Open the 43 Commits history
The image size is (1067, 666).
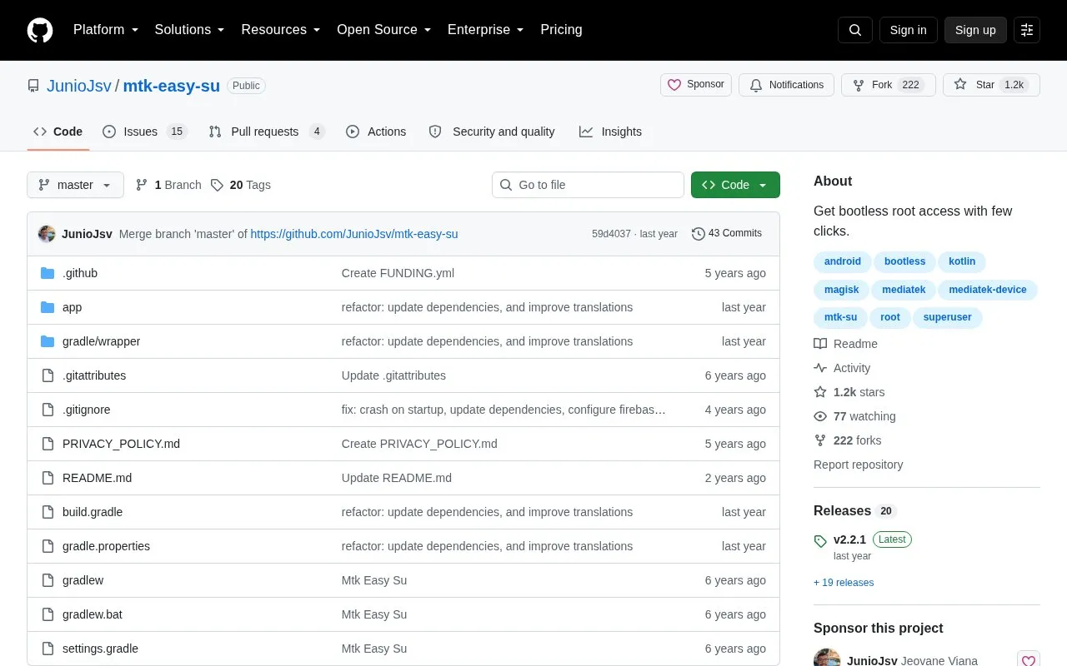pyautogui.click(x=727, y=233)
